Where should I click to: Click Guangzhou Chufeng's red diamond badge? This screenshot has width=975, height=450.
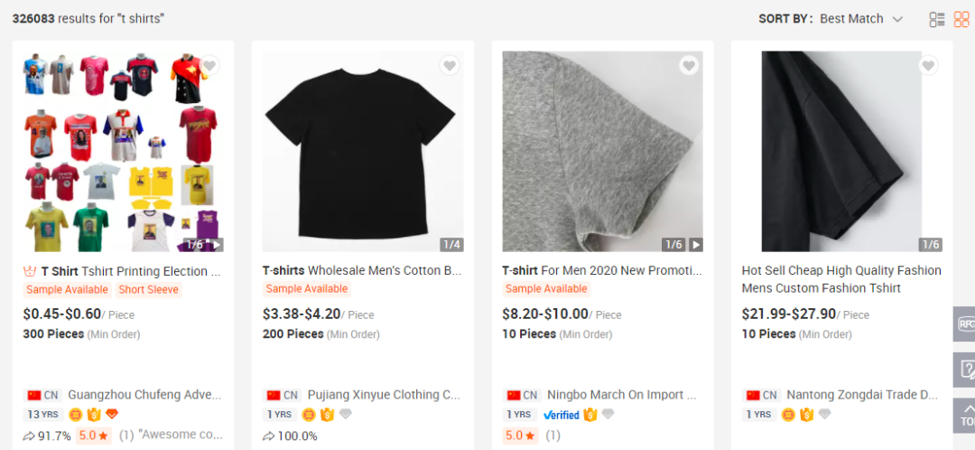coord(112,415)
